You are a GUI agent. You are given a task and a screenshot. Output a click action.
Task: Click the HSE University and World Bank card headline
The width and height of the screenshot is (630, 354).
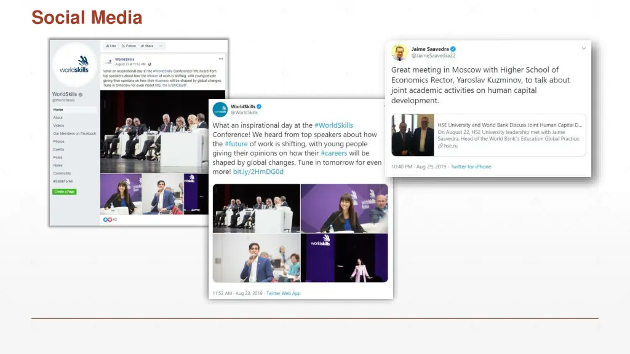(x=510, y=125)
